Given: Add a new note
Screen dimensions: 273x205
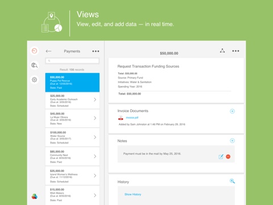Looking at the screenshot, I should coord(232,141).
